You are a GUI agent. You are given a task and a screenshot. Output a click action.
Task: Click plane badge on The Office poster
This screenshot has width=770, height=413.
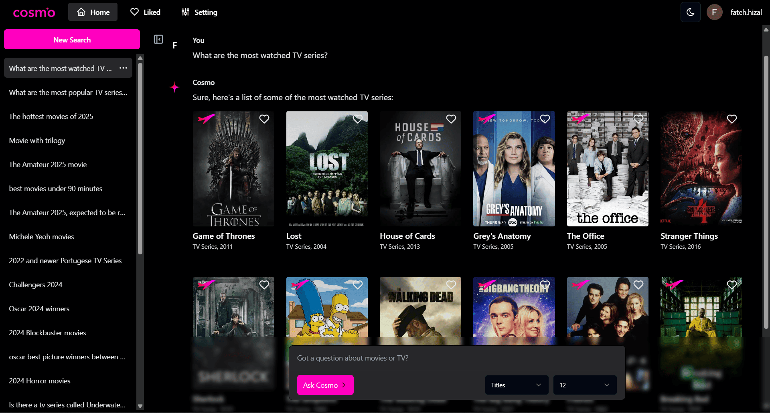pyautogui.click(x=580, y=119)
